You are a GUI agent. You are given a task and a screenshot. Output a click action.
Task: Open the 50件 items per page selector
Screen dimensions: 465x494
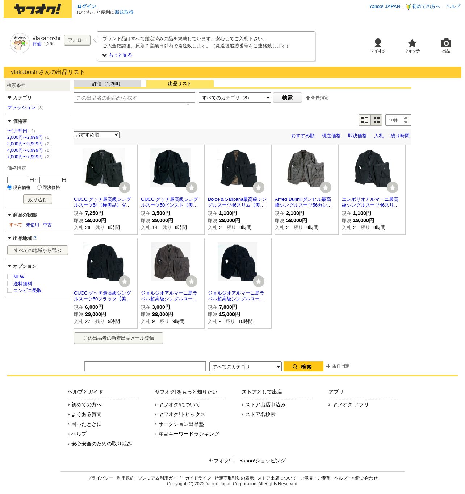(398, 120)
